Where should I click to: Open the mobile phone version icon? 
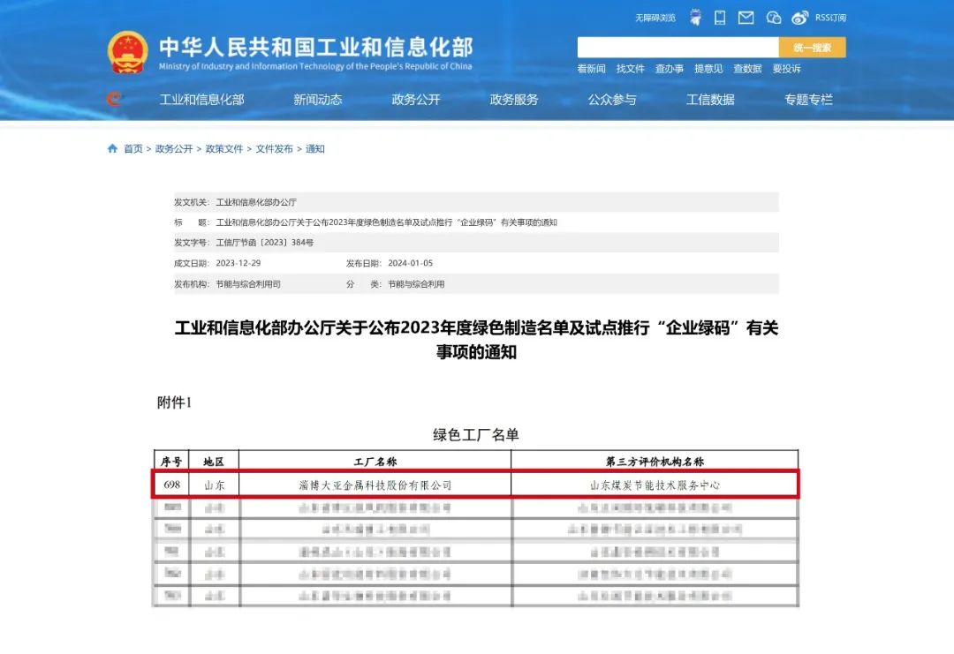click(x=720, y=18)
